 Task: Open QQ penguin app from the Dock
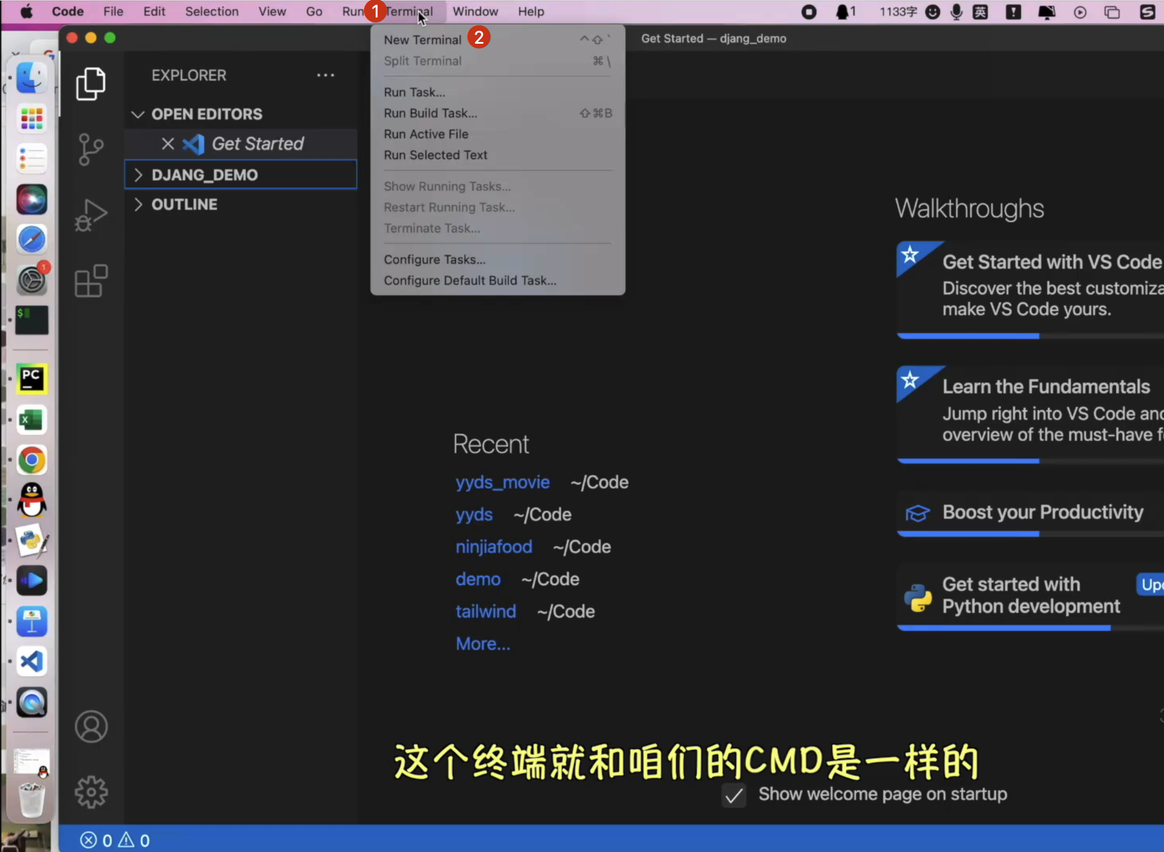[x=31, y=500]
